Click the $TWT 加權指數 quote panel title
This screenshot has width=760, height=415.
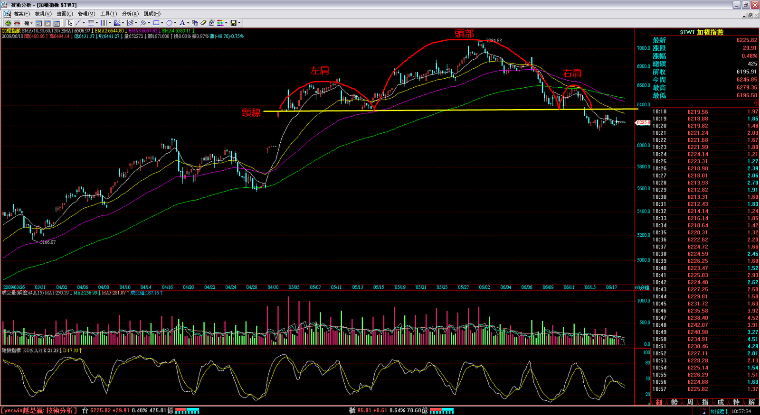point(702,32)
